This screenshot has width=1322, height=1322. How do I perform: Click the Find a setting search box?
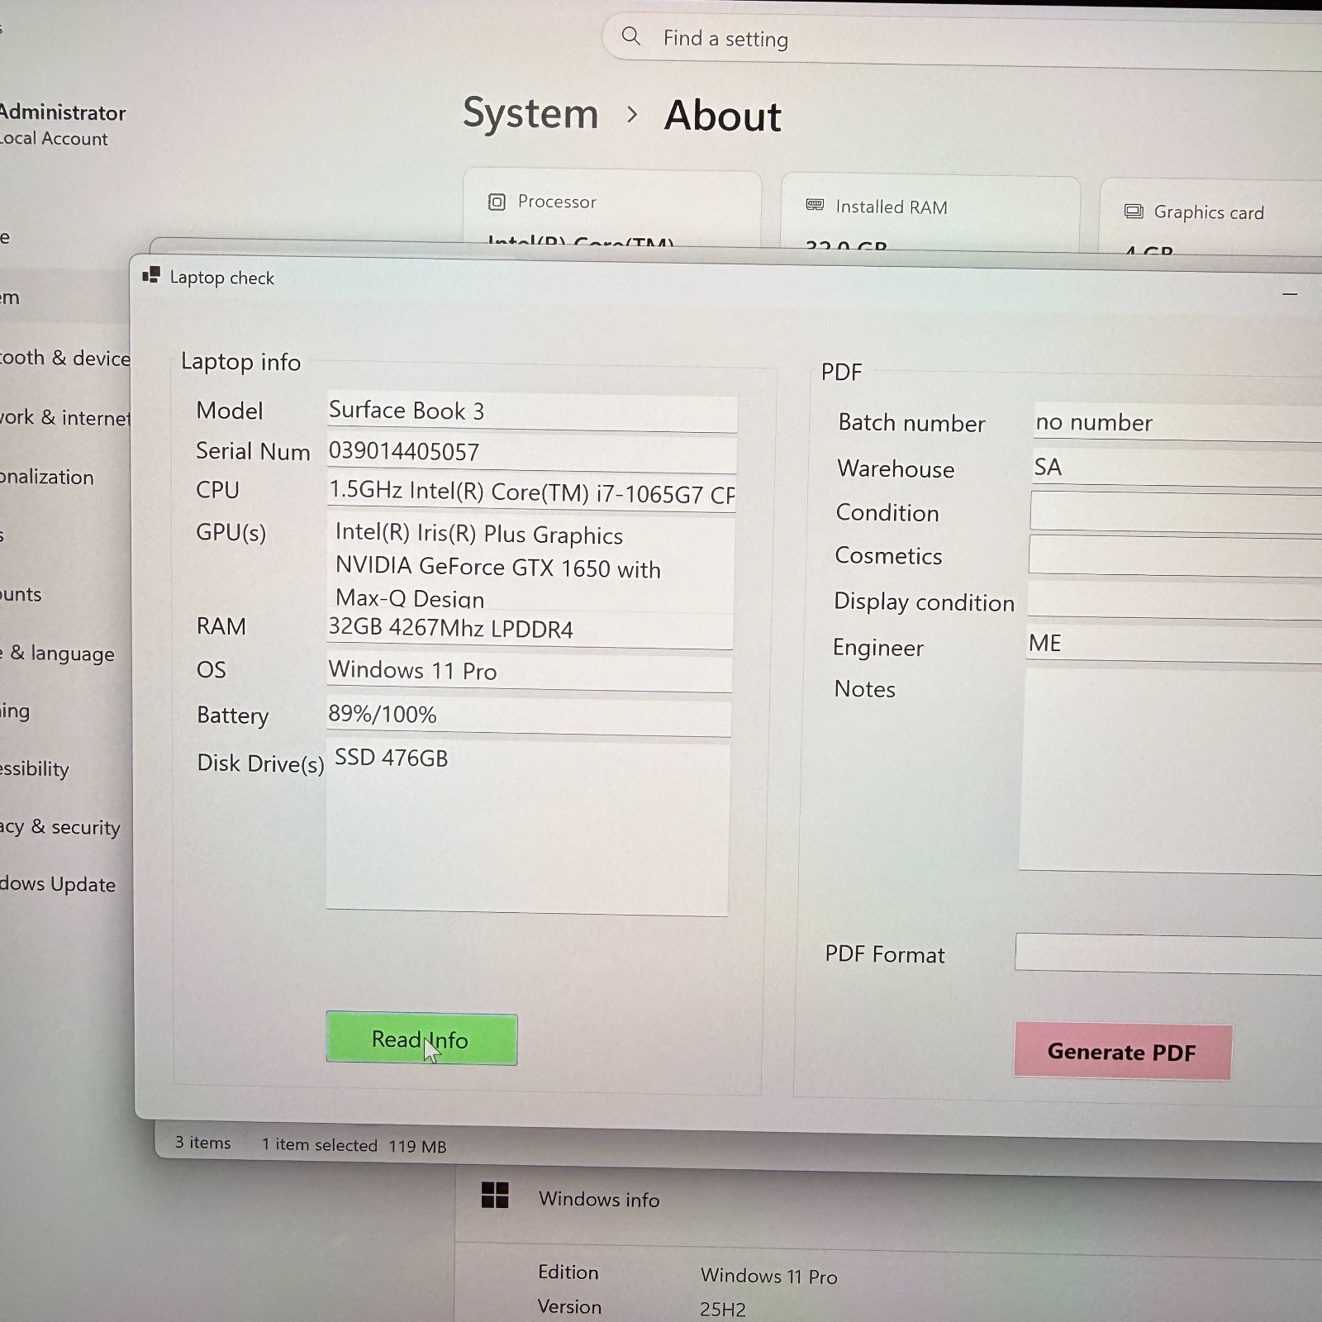(x=963, y=40)
